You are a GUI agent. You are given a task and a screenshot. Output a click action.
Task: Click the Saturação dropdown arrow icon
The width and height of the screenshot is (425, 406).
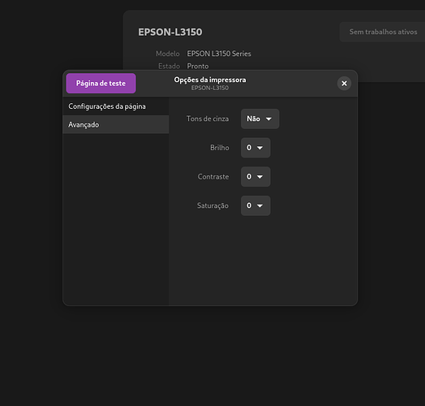(260, 206)
